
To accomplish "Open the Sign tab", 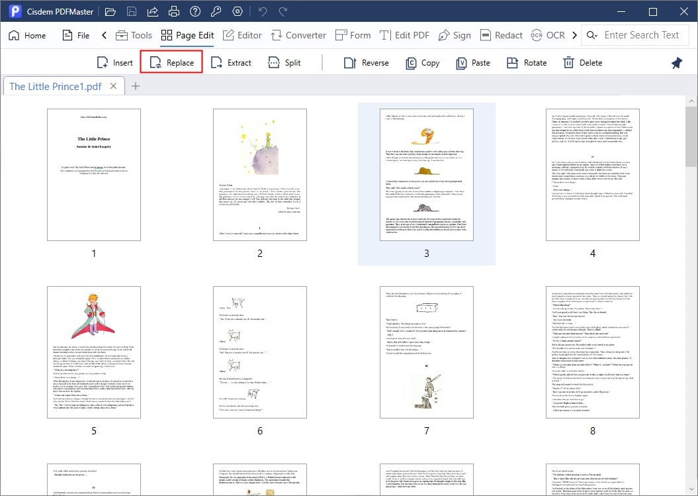I will (x=455, y=35).
